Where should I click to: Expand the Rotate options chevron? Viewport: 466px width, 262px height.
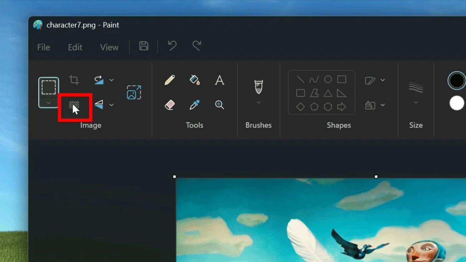112,80
